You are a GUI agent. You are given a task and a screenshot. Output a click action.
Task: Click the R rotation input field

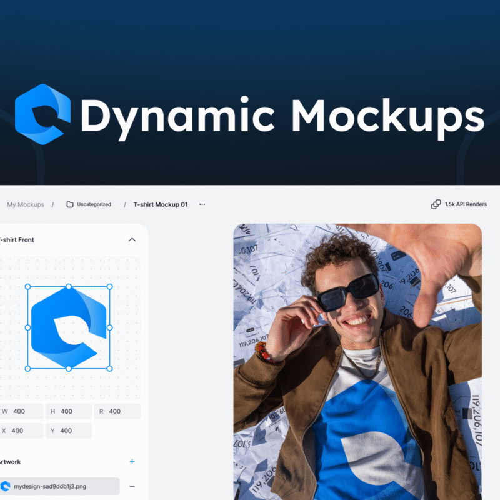coord(120,411)
